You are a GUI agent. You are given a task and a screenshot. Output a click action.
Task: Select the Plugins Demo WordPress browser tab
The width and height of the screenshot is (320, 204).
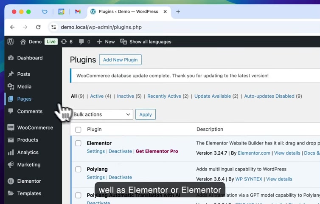(x=129, y=11)
